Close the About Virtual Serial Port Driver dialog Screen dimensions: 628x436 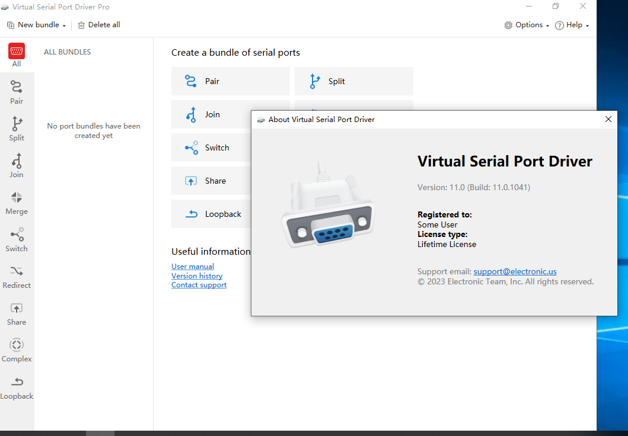[x=608, y=119]
